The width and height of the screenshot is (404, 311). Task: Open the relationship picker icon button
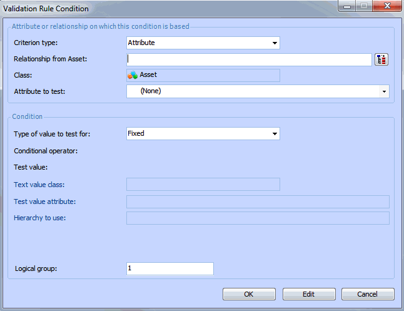(x=381, y=59)
